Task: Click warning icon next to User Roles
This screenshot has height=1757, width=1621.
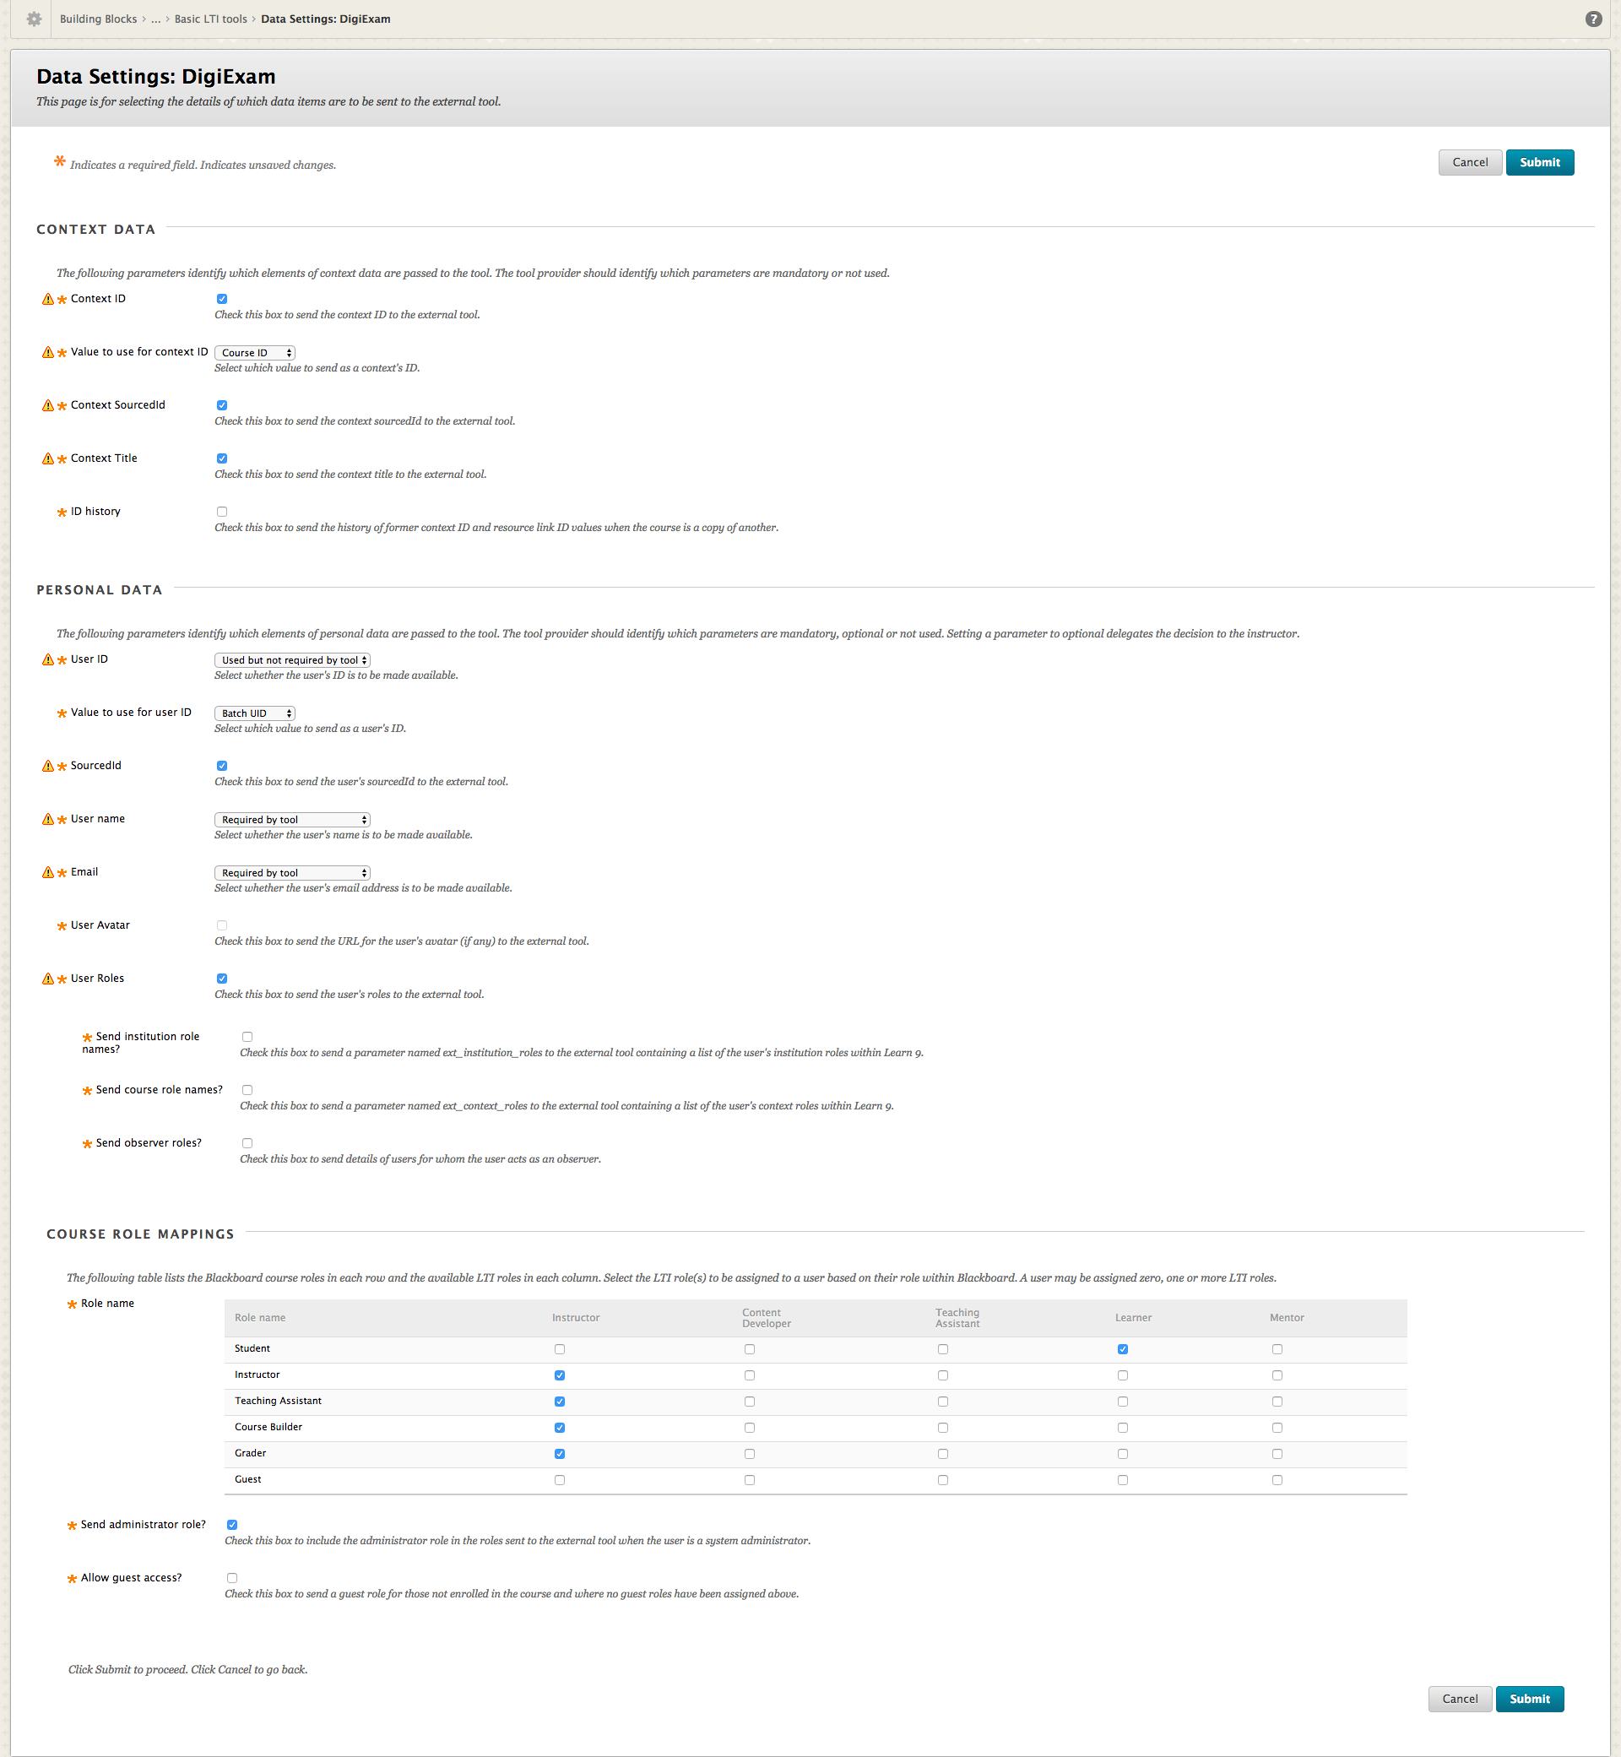Action: click(48, 979)
